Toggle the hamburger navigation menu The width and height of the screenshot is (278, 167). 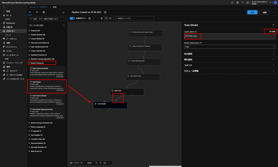[x=4, y=7]
